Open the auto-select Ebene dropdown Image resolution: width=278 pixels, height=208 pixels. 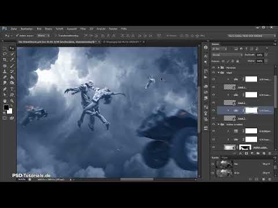[43, 36]
